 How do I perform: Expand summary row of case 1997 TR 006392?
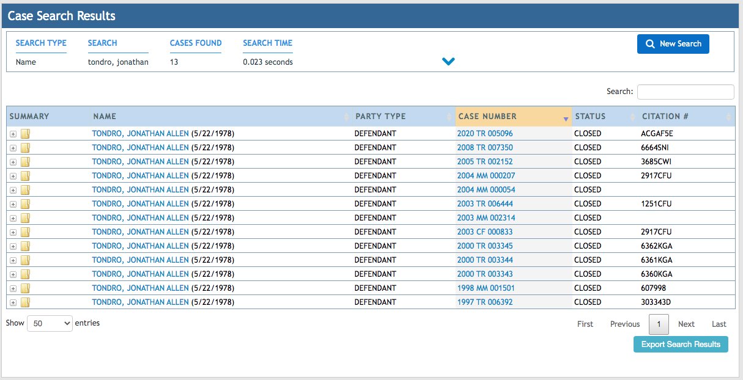click(x=13, y=302)
